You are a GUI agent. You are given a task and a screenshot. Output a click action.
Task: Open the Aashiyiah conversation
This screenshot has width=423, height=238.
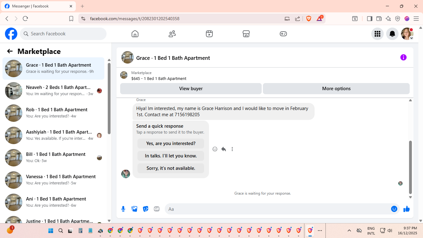53,135
